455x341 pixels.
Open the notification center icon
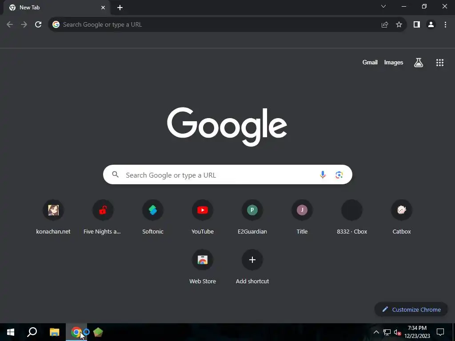[440, 332]
